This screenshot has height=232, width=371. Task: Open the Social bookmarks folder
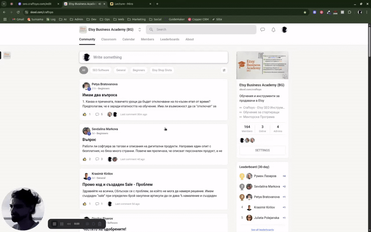click(x=155, y=20)
